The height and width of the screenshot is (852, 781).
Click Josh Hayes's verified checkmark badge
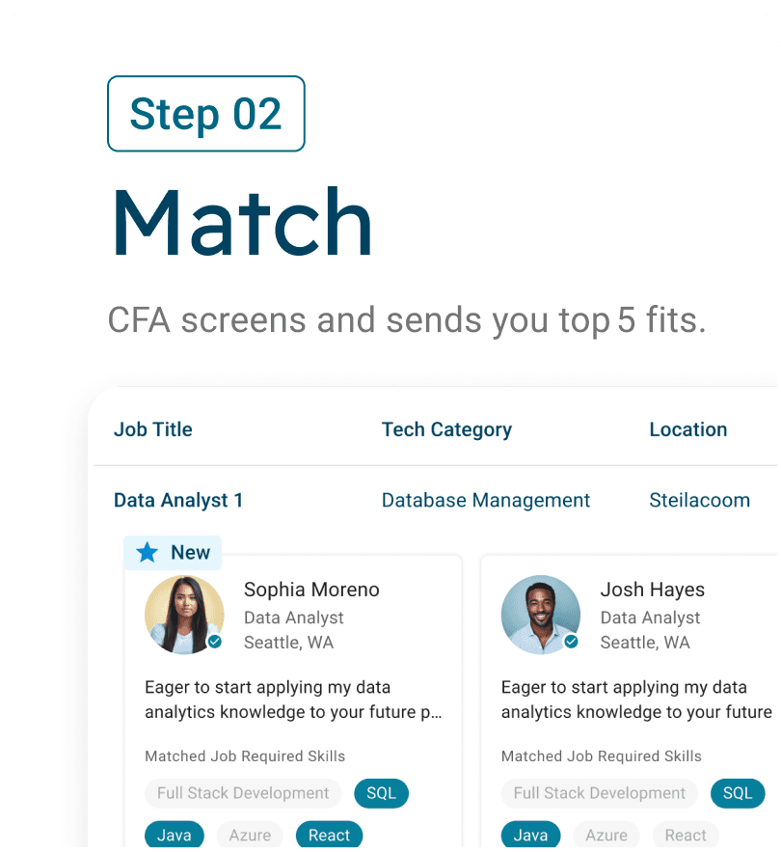(x=571, y=642)
